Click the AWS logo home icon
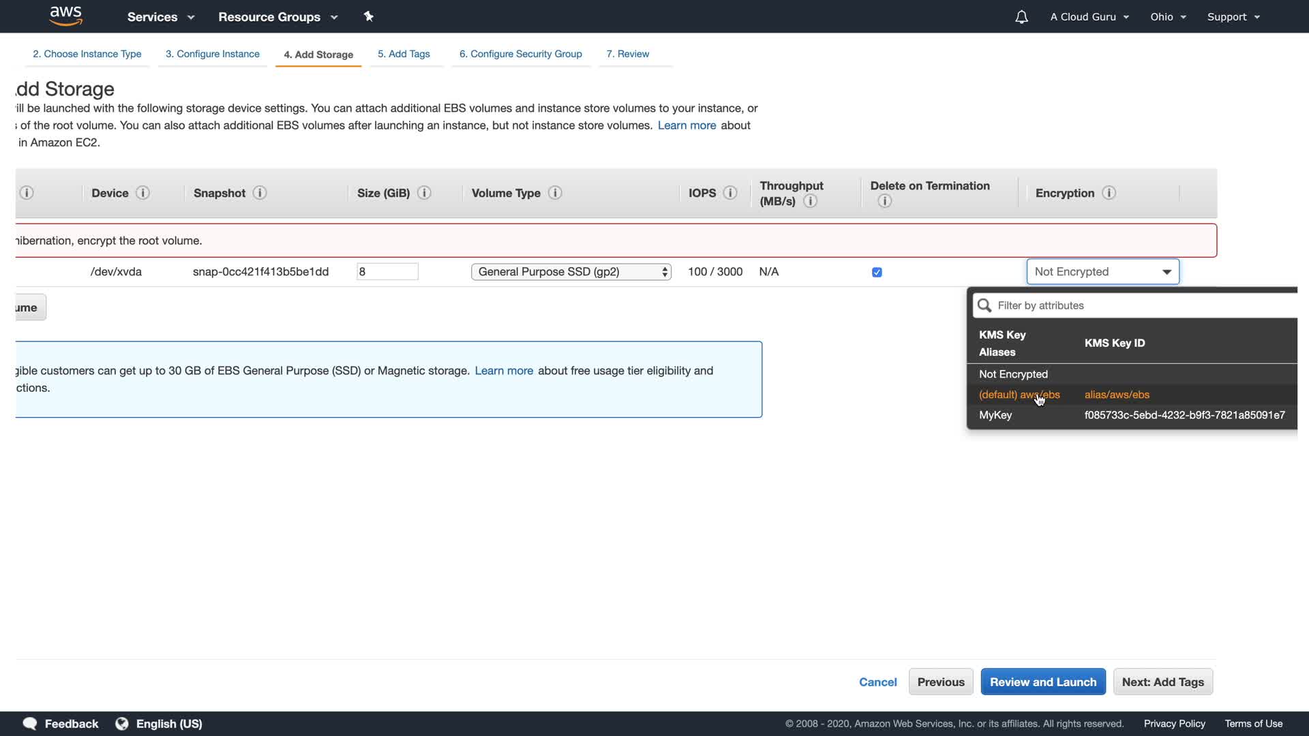 point(66,16)
